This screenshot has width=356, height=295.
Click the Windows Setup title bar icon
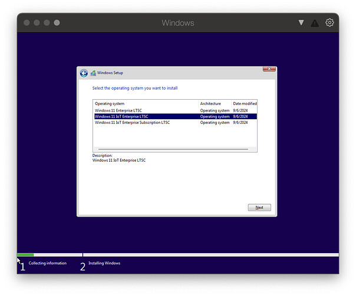click(93, 73)
